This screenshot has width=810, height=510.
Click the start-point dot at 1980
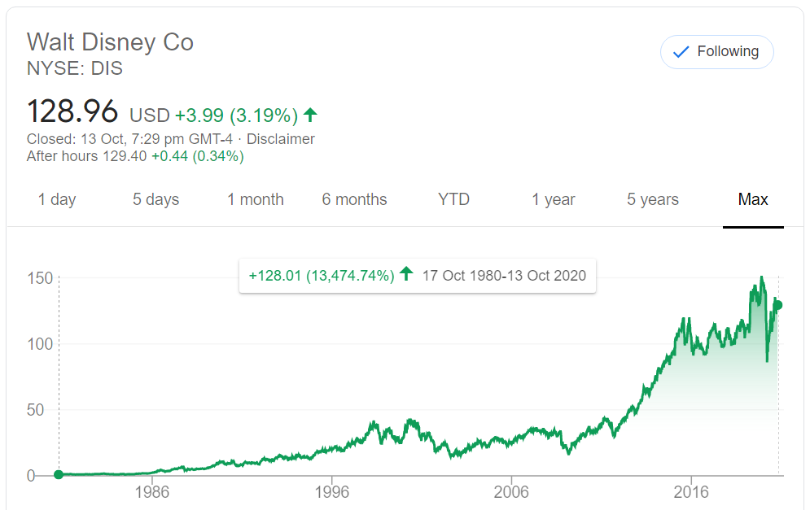coord(59,474)
